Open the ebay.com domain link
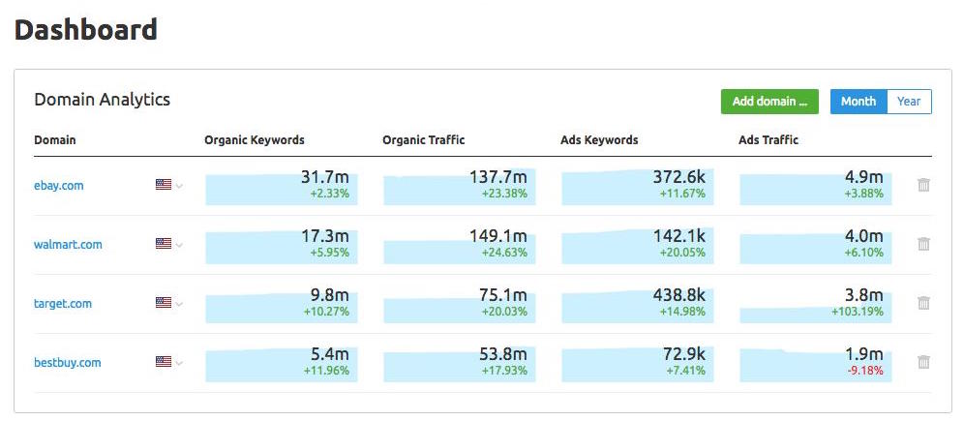964x421 pixels. [x=58, y=185]
